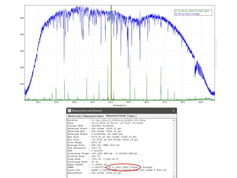
Task: Click the green selection marker at 640 nm
Action: coord(111,53)
